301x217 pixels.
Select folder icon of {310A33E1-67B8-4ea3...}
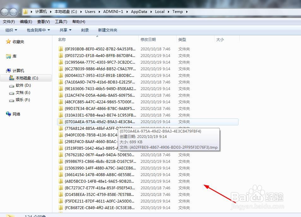[x=61, y=115]
